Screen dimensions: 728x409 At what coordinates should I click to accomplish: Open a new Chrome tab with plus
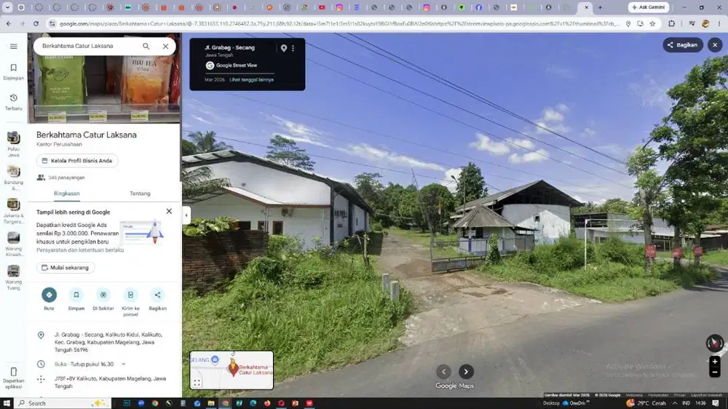click(600, 7)
